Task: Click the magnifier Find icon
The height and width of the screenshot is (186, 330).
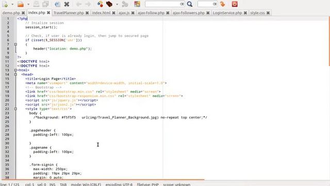Action: coord(190,4)
